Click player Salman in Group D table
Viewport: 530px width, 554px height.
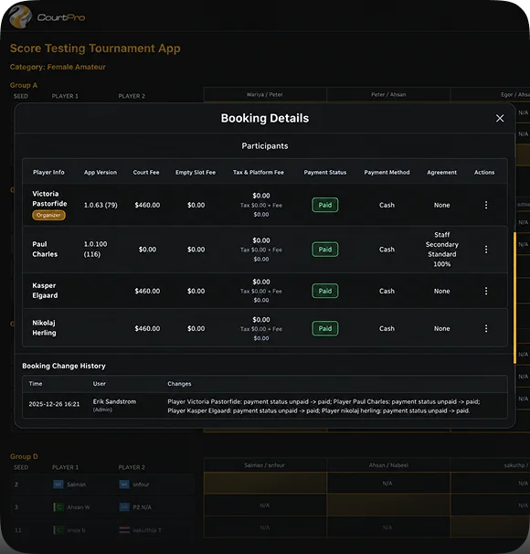76,485
